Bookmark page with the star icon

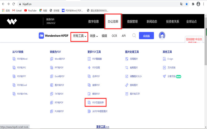[x=187, y=4]
